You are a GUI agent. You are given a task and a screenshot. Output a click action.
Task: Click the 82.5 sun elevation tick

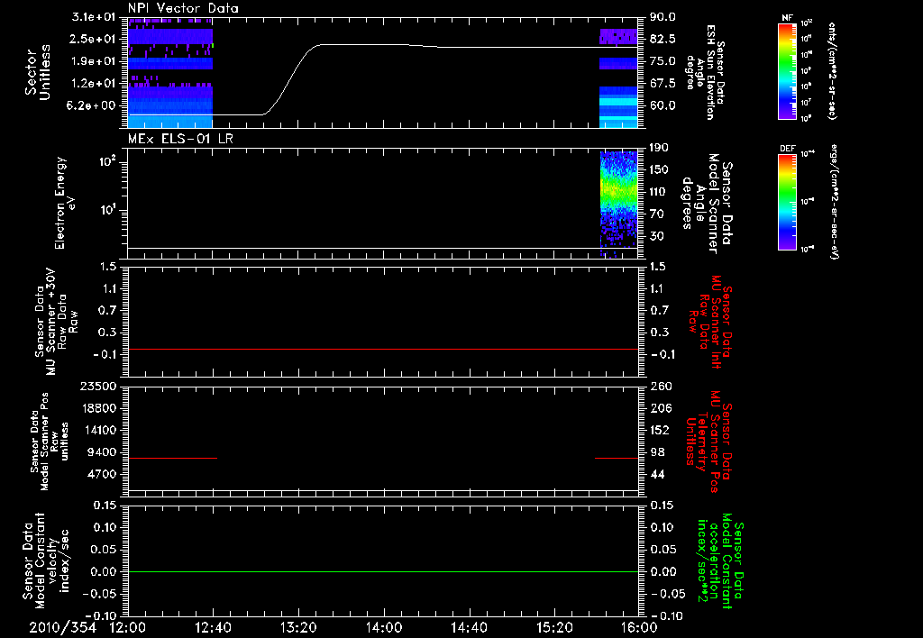(663, 39)
